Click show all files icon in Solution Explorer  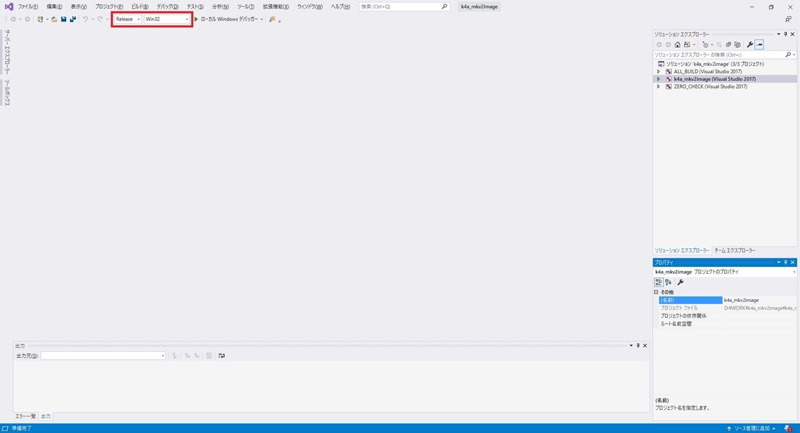(737, 45)
